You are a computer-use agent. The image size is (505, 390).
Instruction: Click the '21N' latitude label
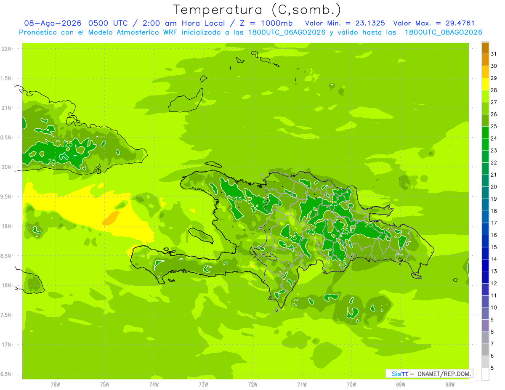click(x=7, y=108)
